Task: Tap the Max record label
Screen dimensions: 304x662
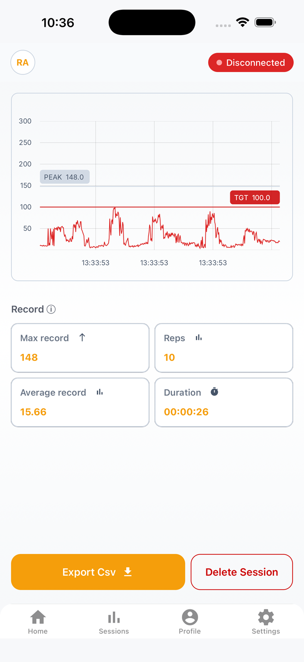Action: pos(45,338)
